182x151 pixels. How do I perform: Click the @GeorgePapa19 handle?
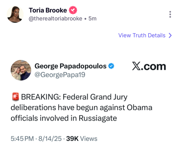(x=60, y=75)
